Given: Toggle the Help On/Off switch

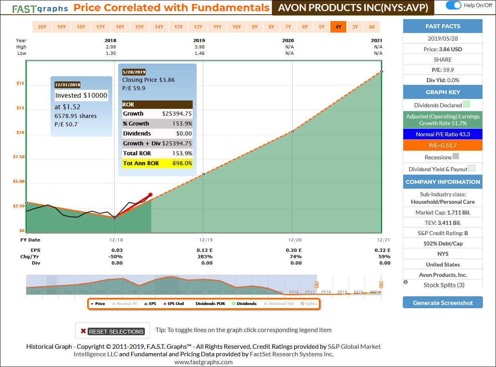Looking at the screenshot, I should (x=453, y=5).
